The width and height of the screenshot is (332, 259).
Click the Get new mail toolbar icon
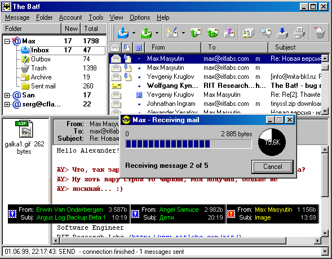(x=123, y=33)
